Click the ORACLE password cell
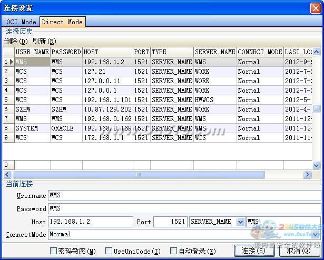Image resolution: width=324 pixels, height=260 pixels. pos(66,128)
